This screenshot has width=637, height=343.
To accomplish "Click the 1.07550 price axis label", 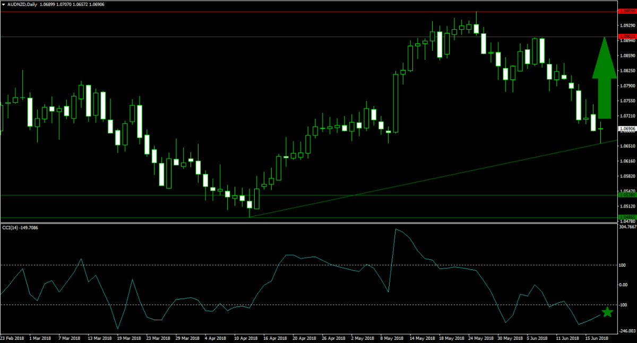I will pyautogui.click(x=627, y=100).
